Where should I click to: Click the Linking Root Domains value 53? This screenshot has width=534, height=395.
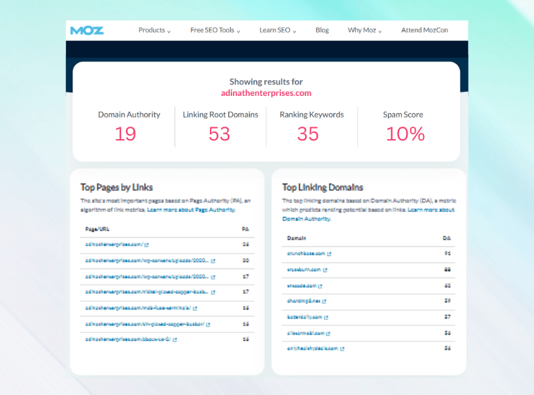tap(219, 134)
